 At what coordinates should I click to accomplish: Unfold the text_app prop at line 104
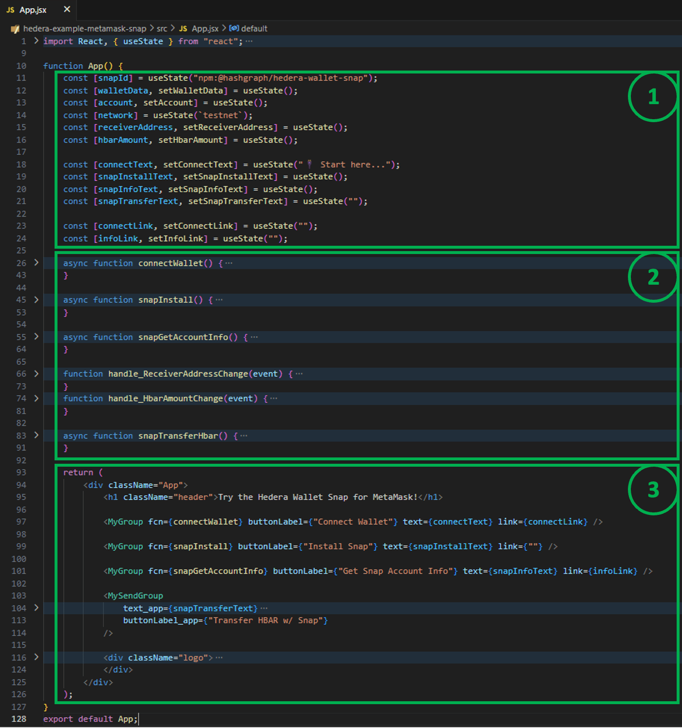point(36,608)
